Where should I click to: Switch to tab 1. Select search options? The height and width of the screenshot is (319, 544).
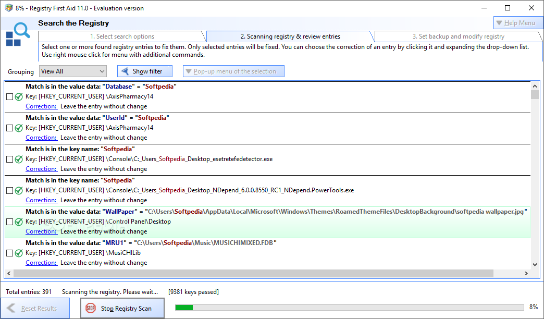pos(122,36)
